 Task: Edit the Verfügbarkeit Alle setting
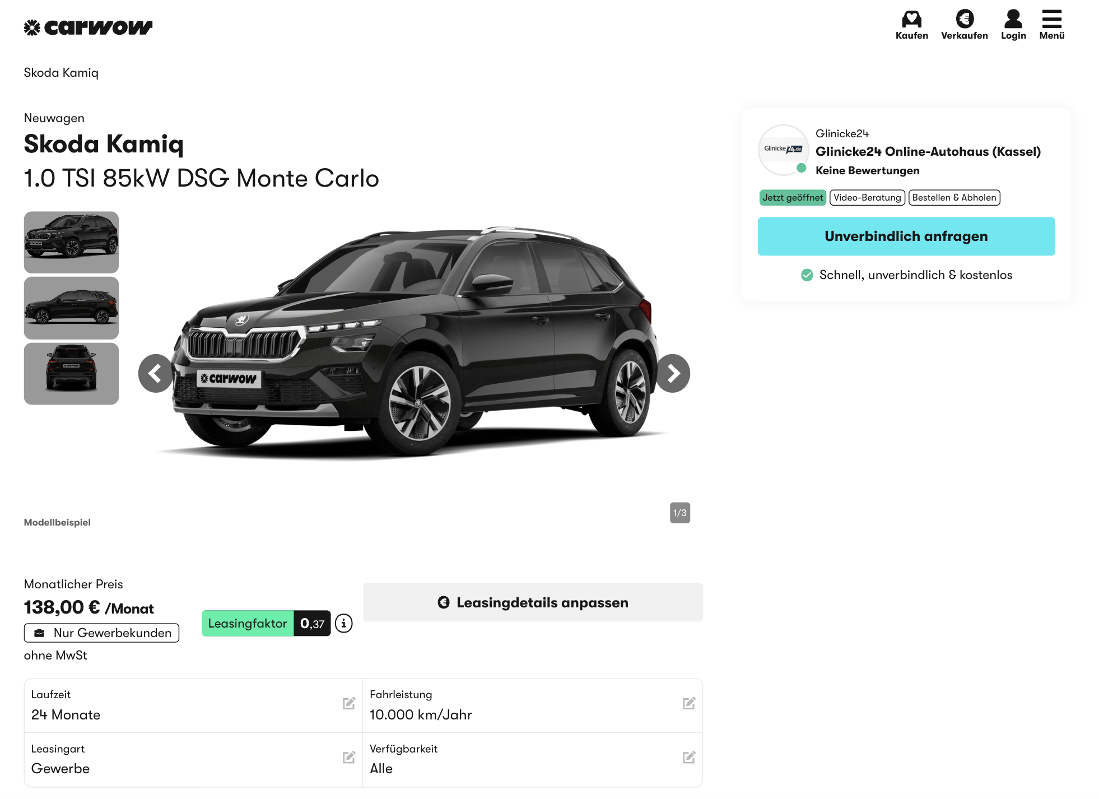pos(689,758)
